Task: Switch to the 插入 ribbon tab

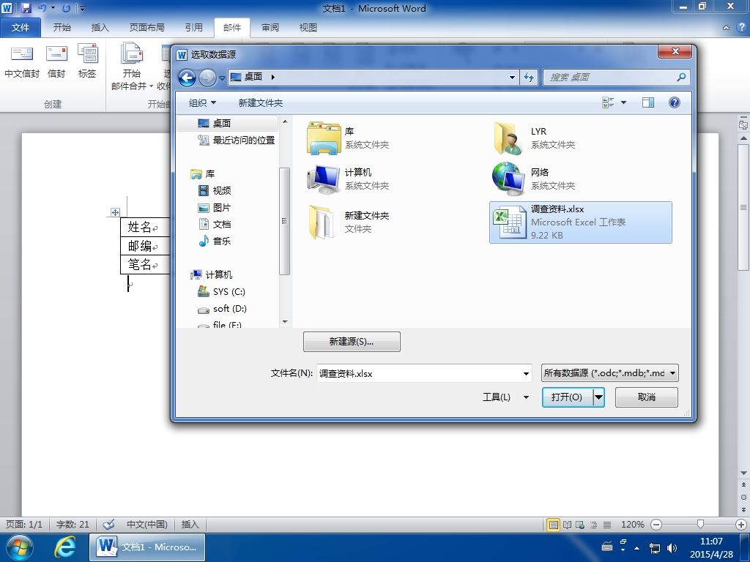Action: pyautogui.click(x=100, y=28)
